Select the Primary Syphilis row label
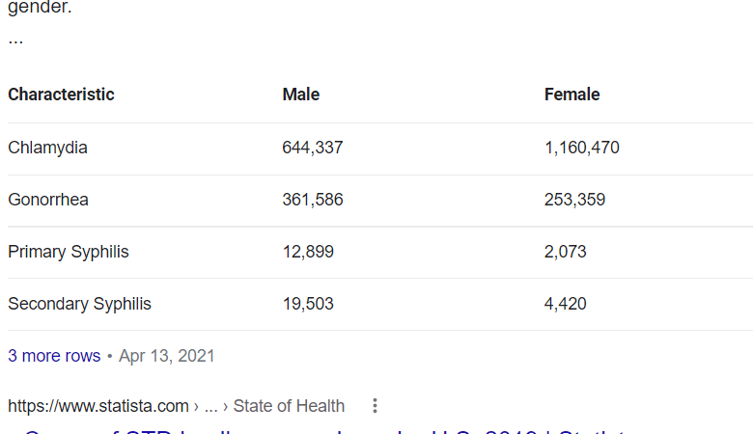 pyautogui.click(x=69, y=252)
